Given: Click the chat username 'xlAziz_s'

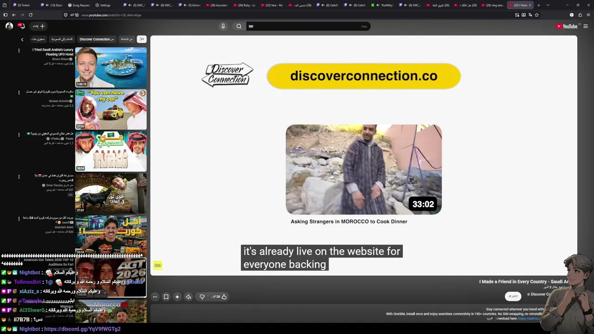Looking at the screenshot, I should coord(29,291).
